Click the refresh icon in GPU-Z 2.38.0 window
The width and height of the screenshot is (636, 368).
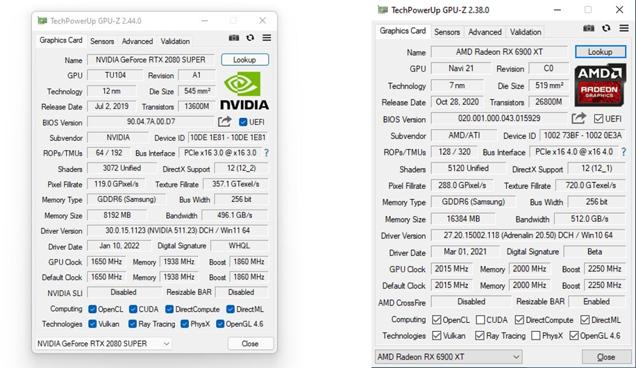coord(606,28)
